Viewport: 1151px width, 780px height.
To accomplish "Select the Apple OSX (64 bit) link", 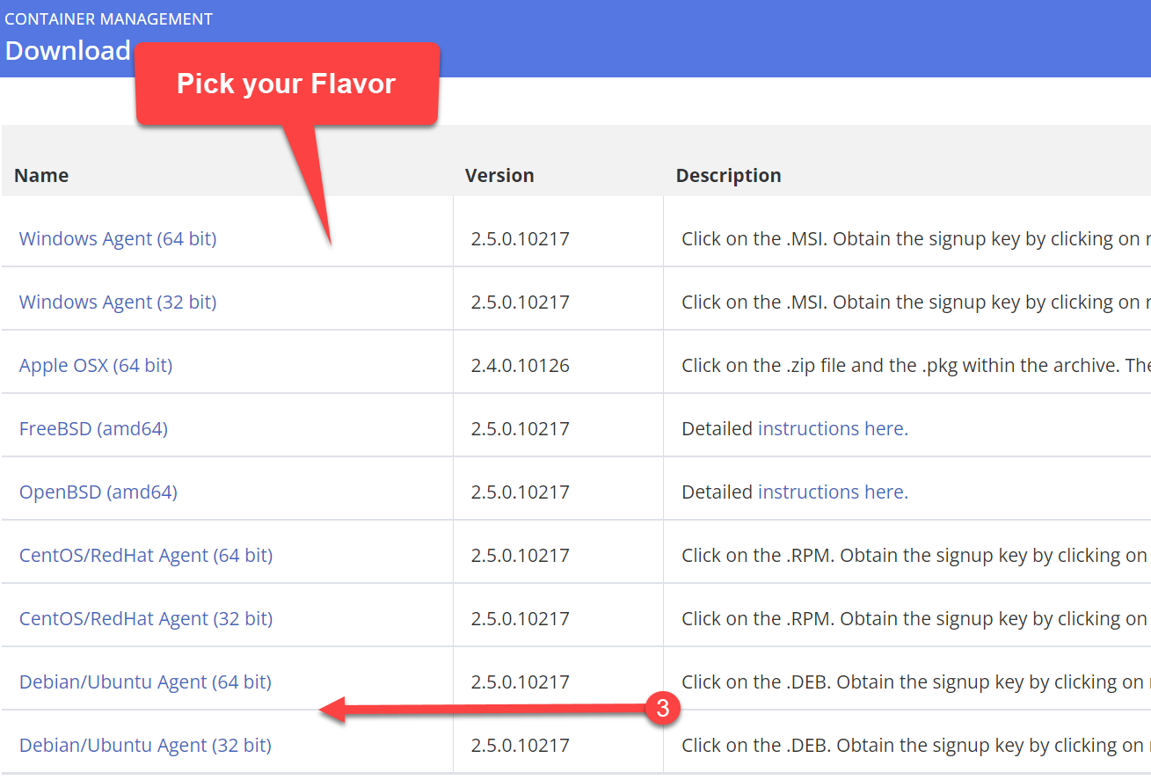I will click(x=96, y=365).
